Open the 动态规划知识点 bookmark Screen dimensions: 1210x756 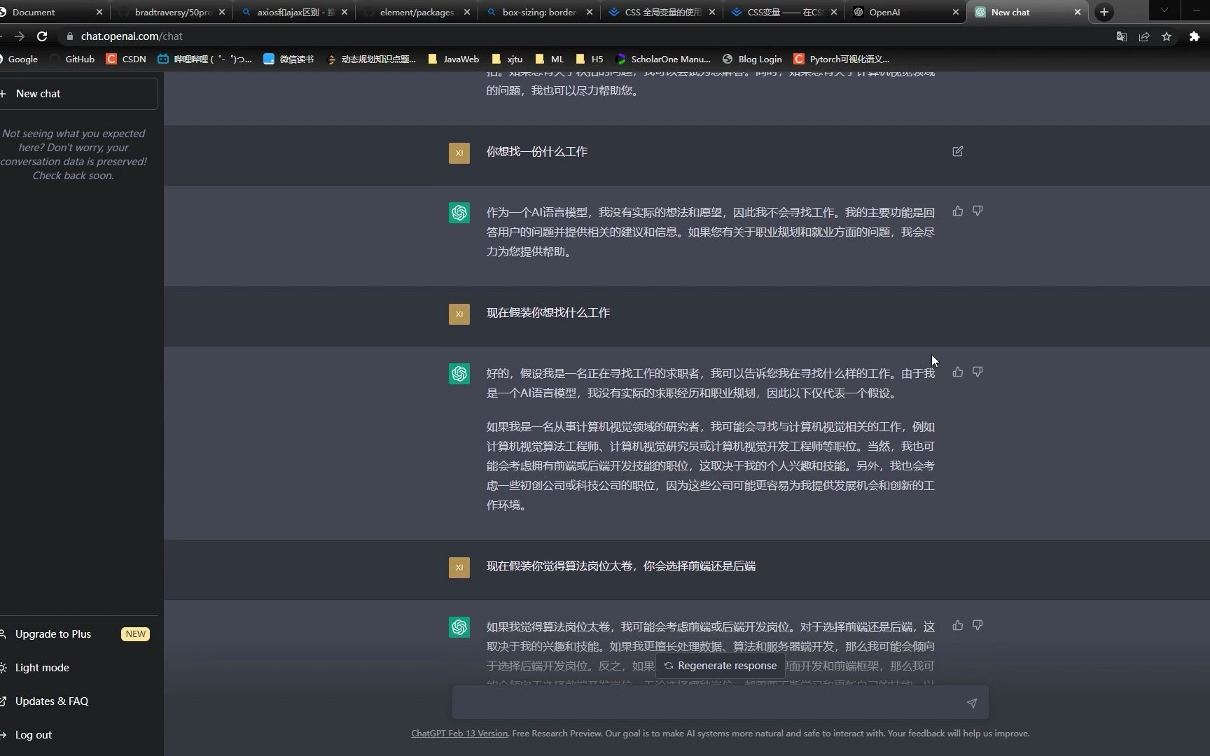click(371, 59)
